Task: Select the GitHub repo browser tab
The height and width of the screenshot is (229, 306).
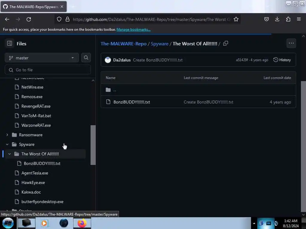Action: (x=33, y=7)
